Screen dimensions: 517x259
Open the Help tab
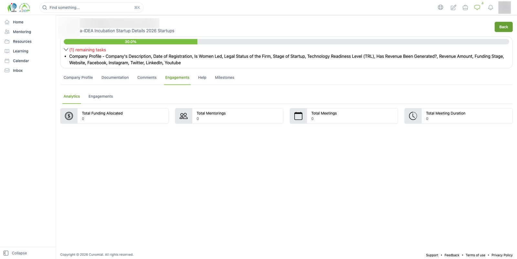point(202,78)
